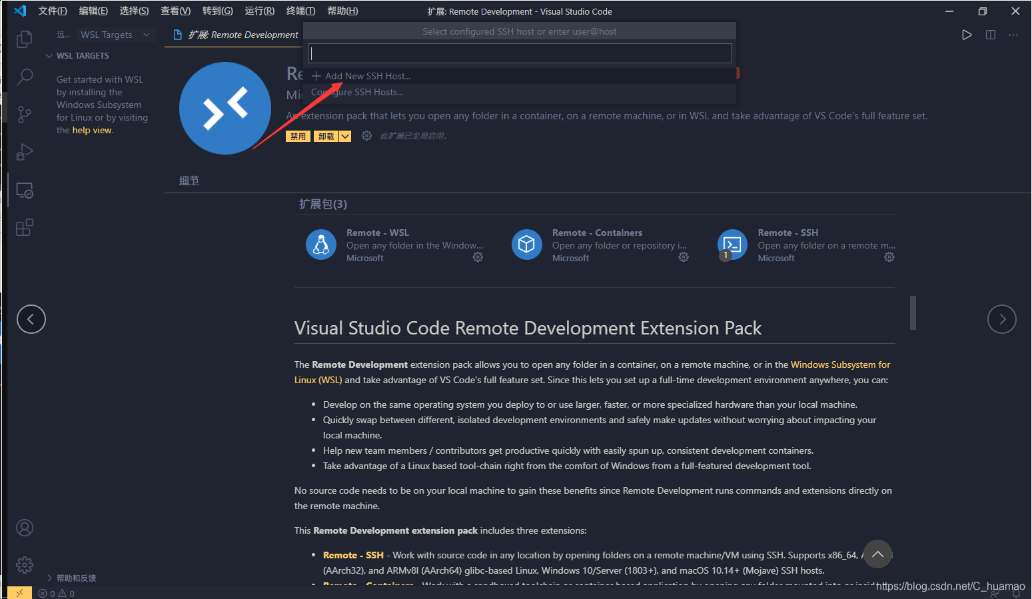Click the Remote - WSL pack title
The image size is (1032, 599).
click(x=378, y=233)
